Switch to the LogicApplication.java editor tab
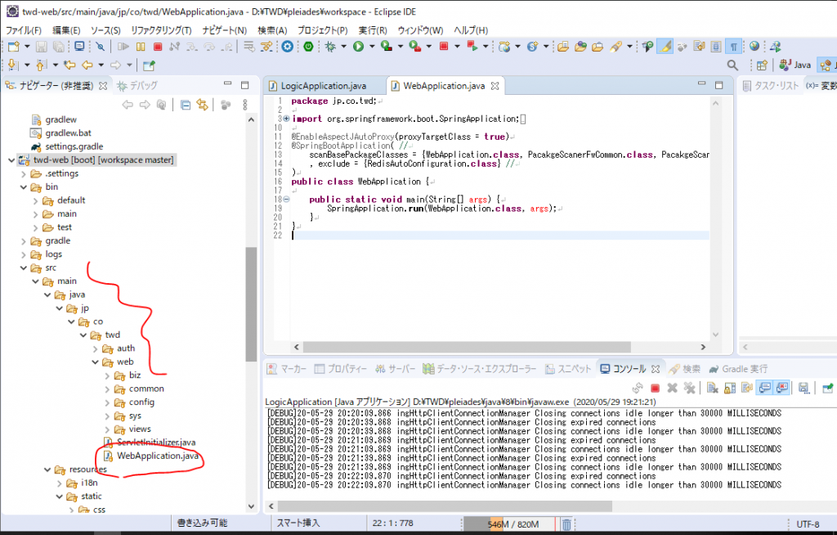Viewport: 837px width, 535px height. (323, 86)
